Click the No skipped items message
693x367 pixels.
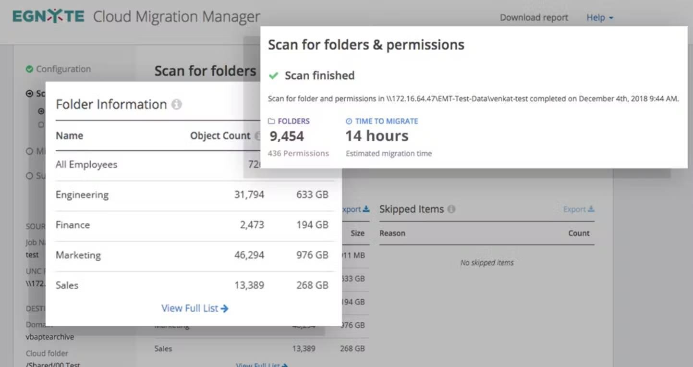click(x=487, y=263)
